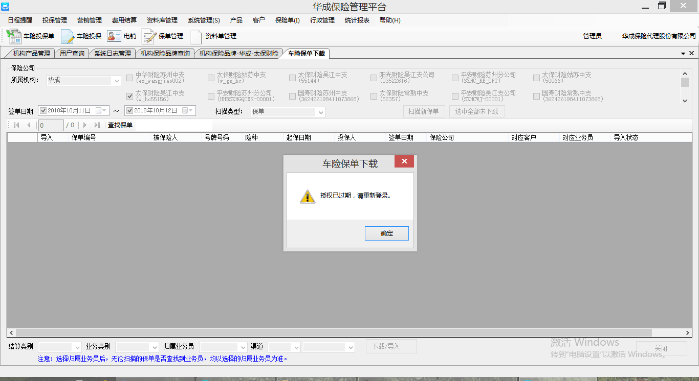The height and width of the screenshot is (381, 699).
Task: Click the insurer list scroll-down arrow
Action: point(685,101)
